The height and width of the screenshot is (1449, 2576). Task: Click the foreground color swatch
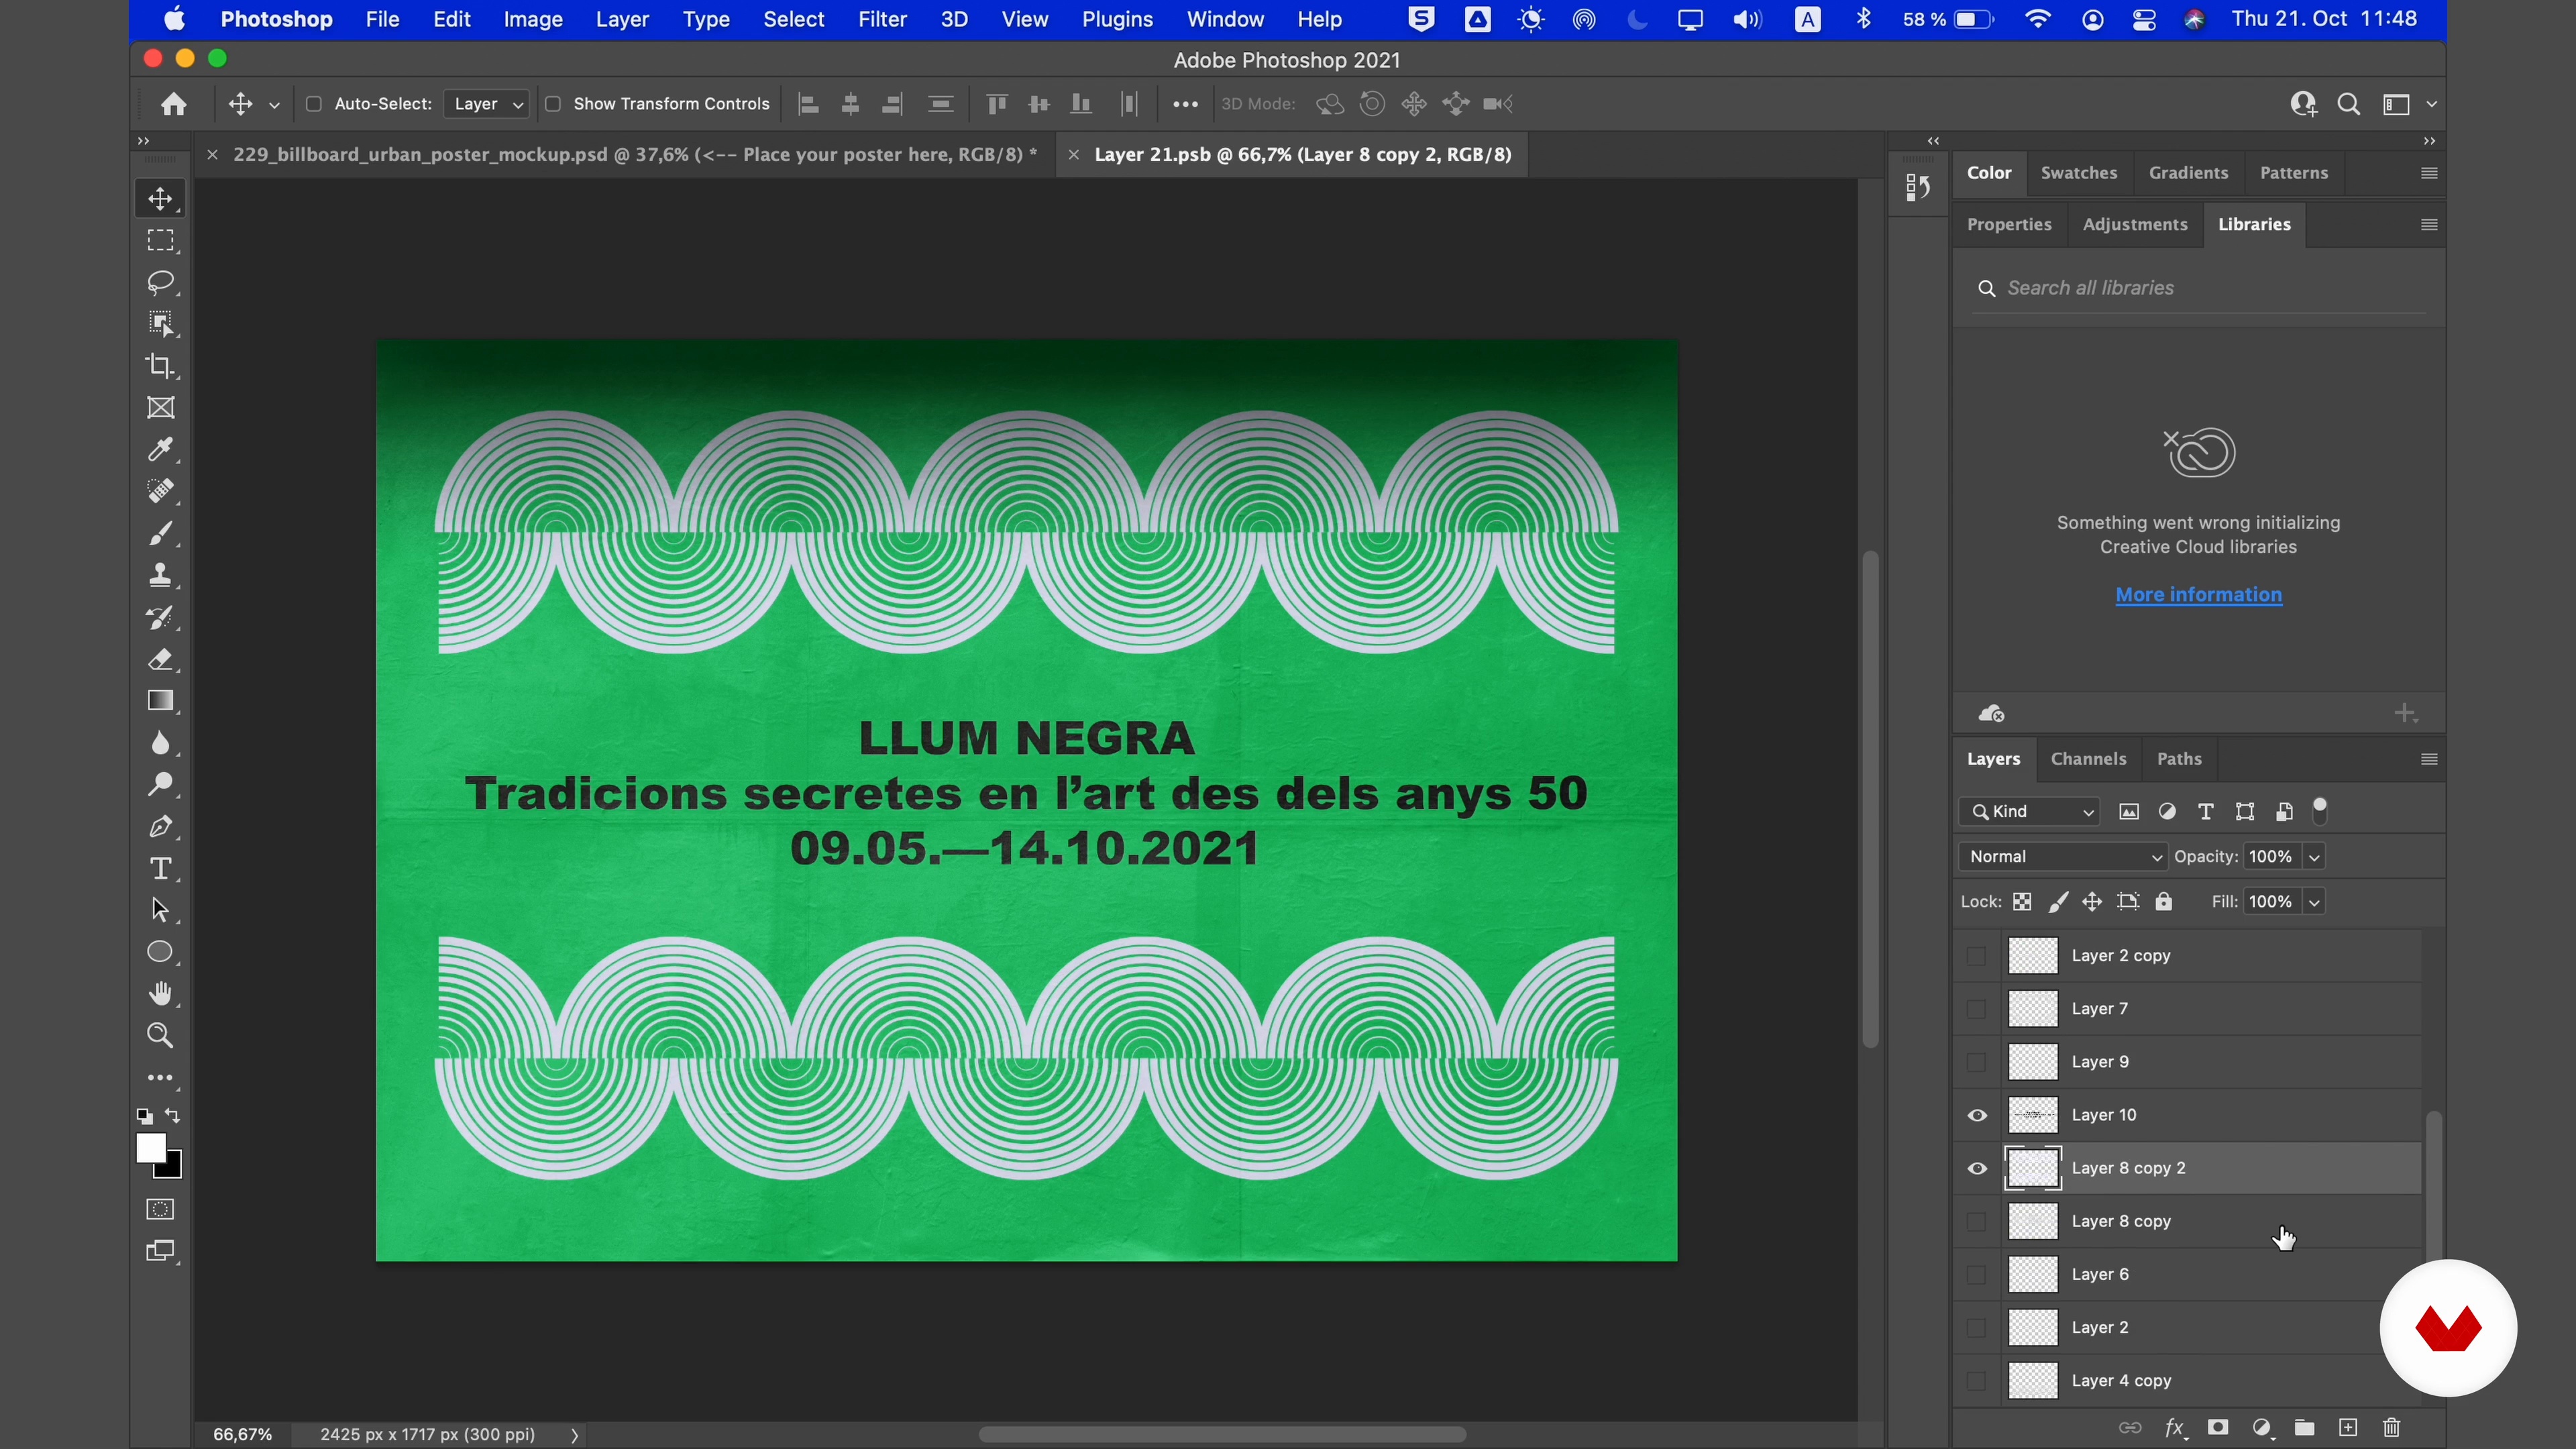(151, 1149)
